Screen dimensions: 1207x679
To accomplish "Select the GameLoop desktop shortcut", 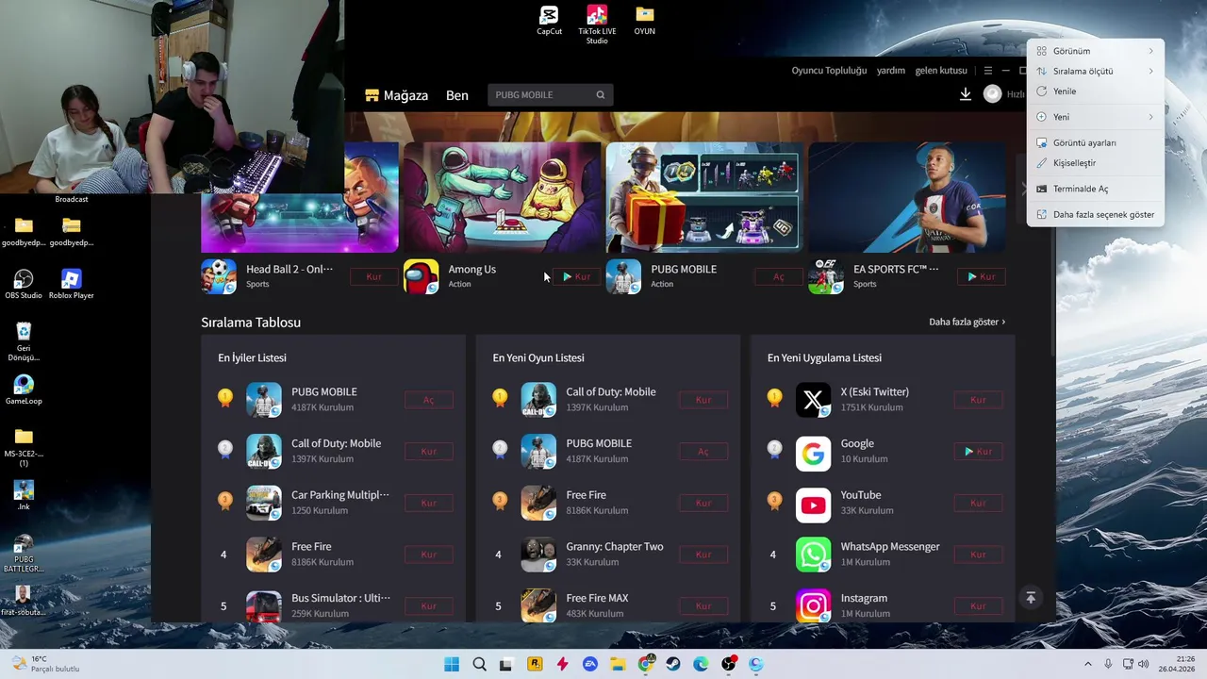I will click(x=24, y=389).
